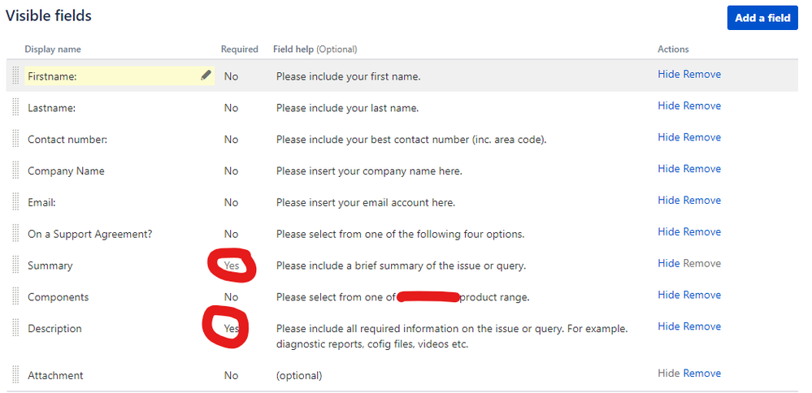This screenshot has width=812, height=393.
Task: Edit field help text for Email
Action: [x=366, y=203]
